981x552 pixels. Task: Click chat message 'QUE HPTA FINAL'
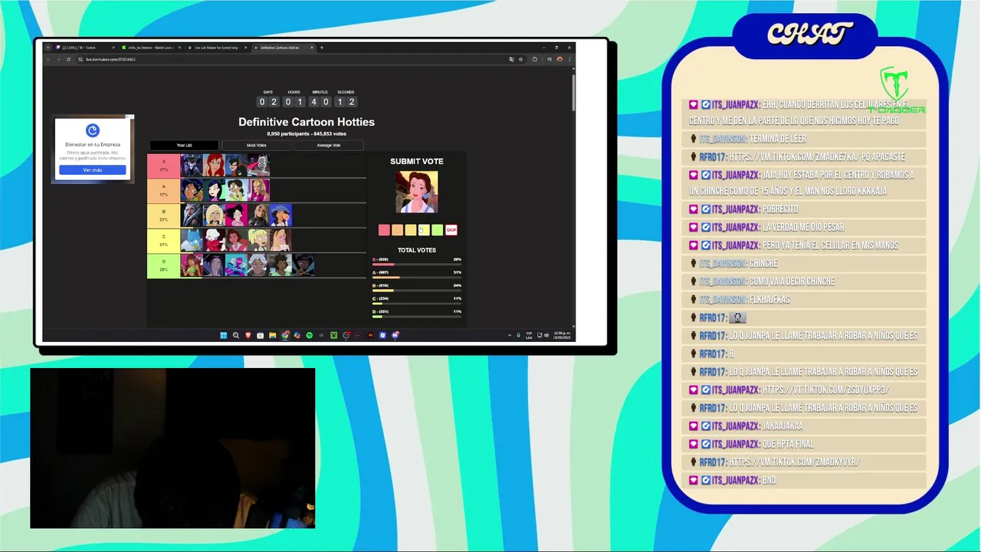[788, 444]
